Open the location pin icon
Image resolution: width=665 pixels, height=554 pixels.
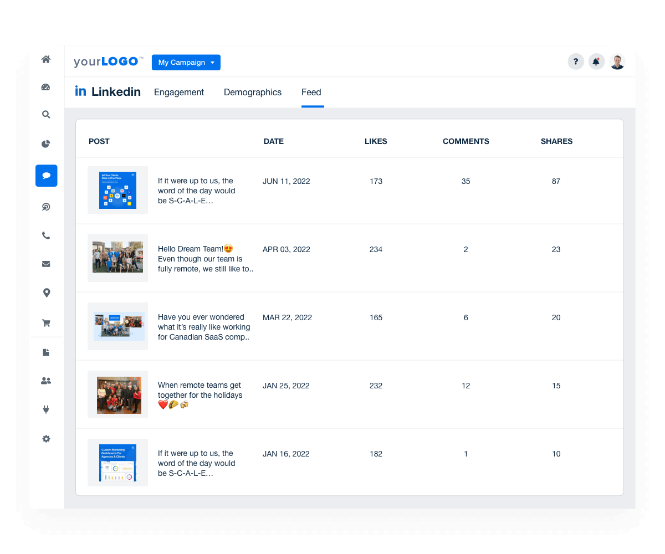point(46,293)
